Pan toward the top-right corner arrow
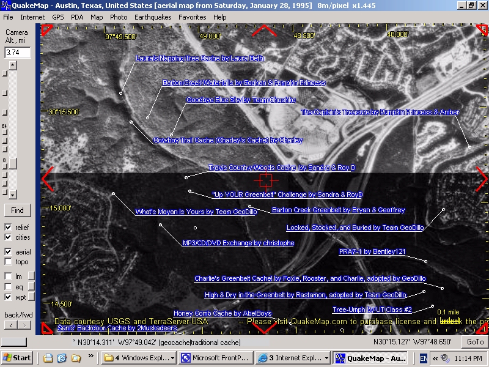Viewport: 489px width, 367px height. [481, 29]
